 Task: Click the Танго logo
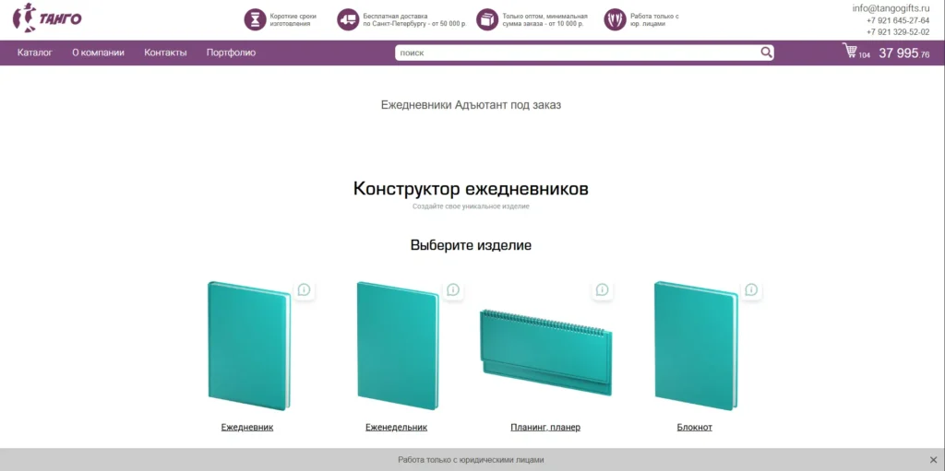47,18
